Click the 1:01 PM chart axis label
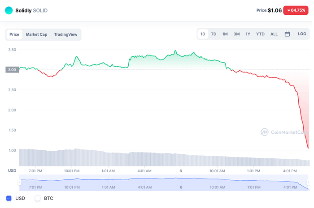Image resolution: width=314 pixels, height=208 pixels. [x=253, y=171]
